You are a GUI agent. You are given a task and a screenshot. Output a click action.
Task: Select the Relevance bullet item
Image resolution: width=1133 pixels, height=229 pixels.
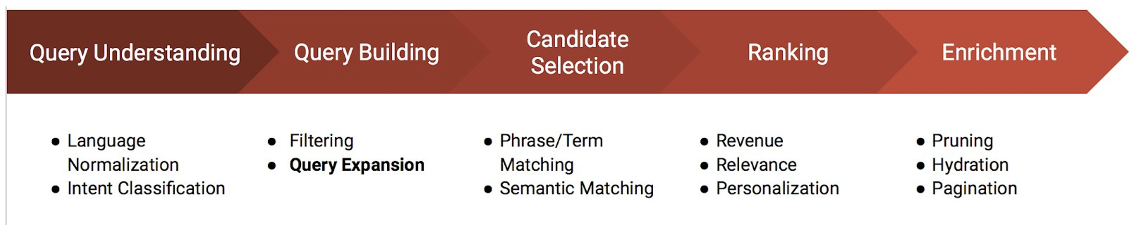[756, 165]
